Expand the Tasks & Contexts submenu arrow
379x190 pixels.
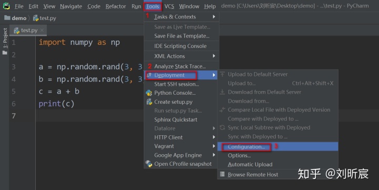point(214,17)
